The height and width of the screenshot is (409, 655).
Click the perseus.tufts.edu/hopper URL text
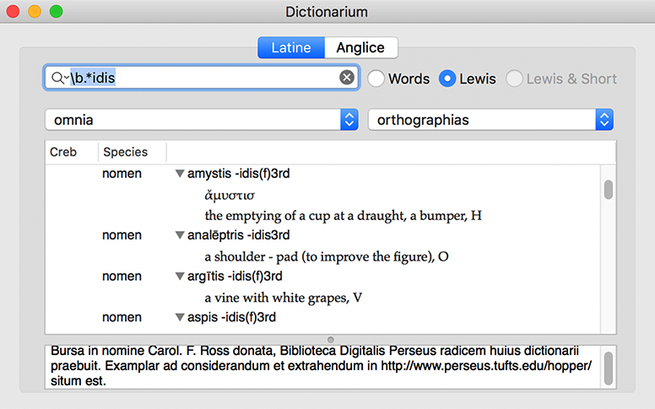[x=486, y=366]
